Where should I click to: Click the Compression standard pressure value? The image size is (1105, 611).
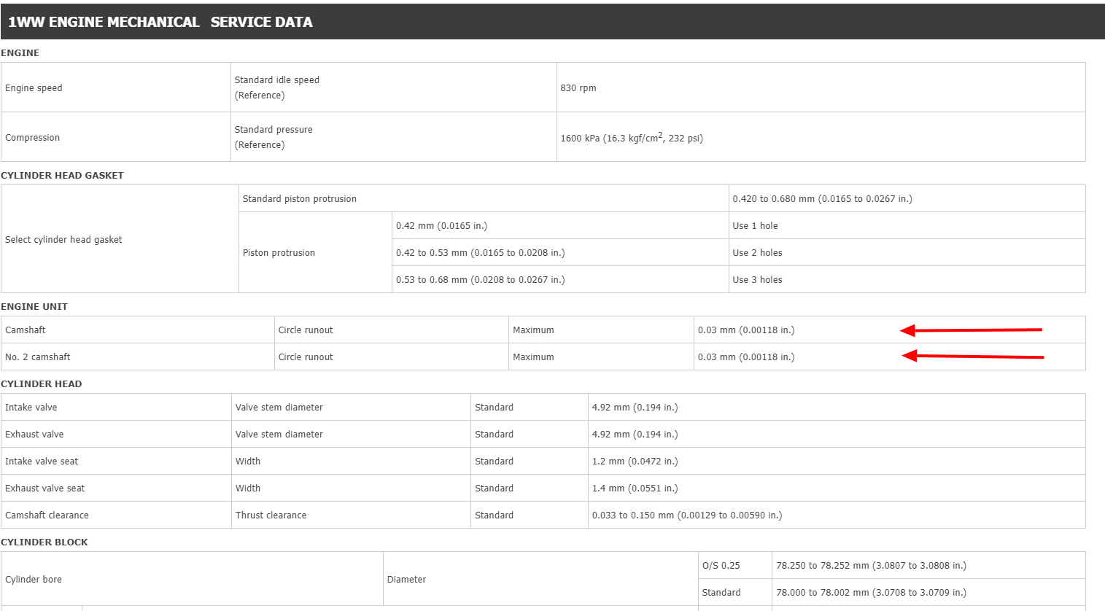[632, 138]
